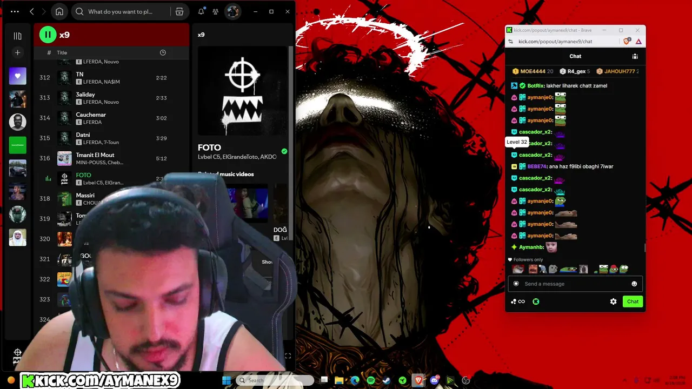Open Aymanhb user profile in chat

531,247
